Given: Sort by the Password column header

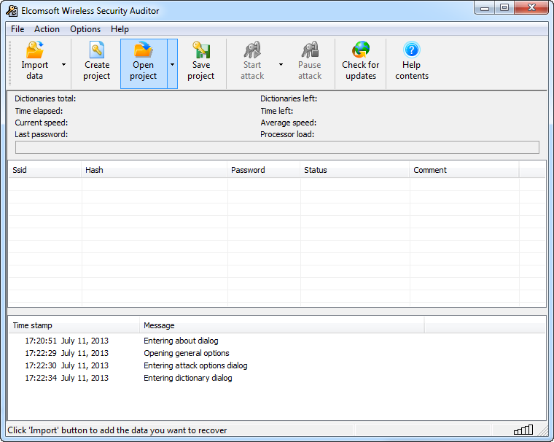Looking at the screenshot, I should pyautogui.click(x=264, y=170).
